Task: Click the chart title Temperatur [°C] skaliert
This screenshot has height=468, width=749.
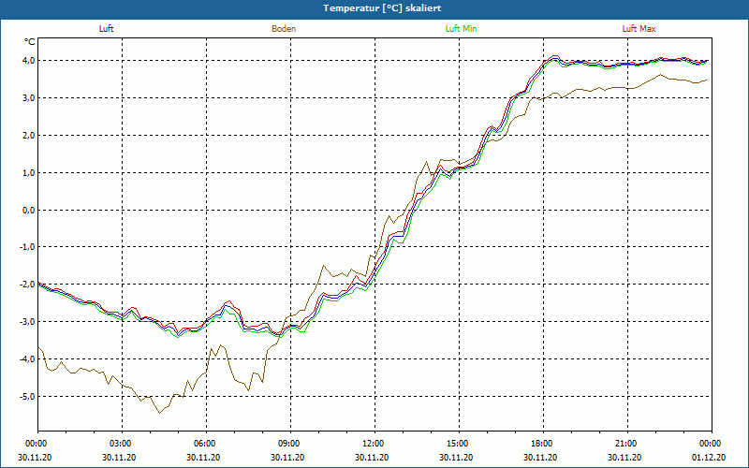Action: click(x=382, y=8)
